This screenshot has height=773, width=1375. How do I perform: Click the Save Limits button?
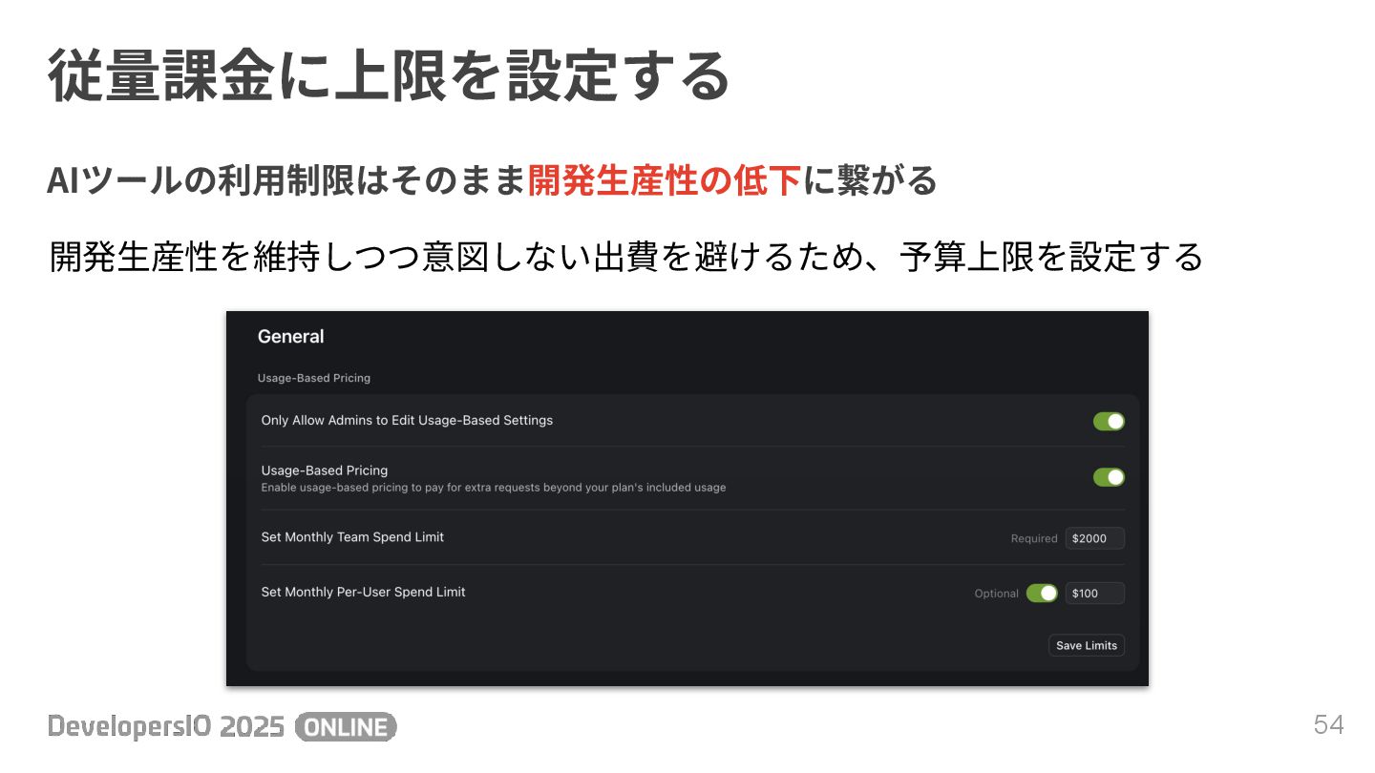[x=1087, y=645]
